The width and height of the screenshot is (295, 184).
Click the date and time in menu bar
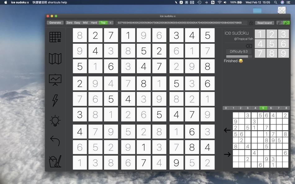(258, 2)
